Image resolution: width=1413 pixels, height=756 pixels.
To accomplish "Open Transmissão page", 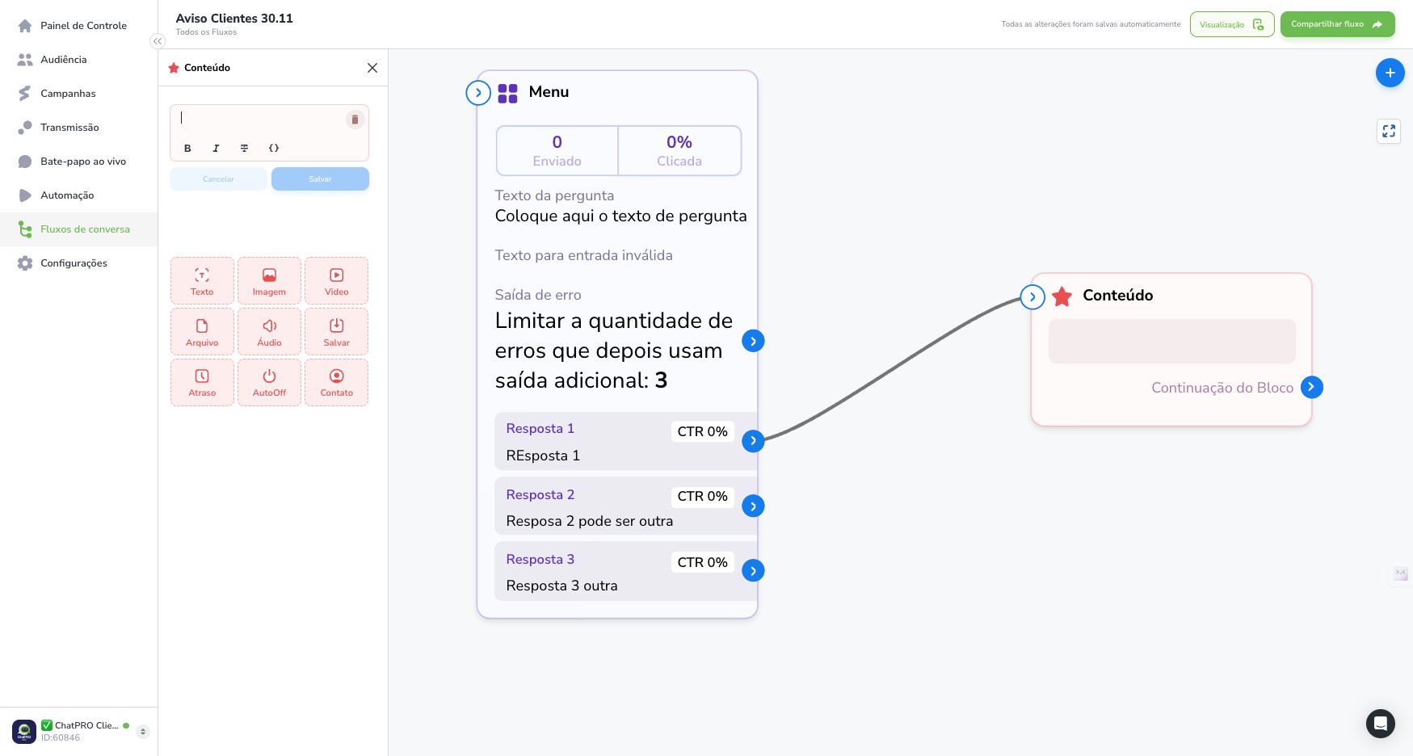I will (x=78, y=128).
